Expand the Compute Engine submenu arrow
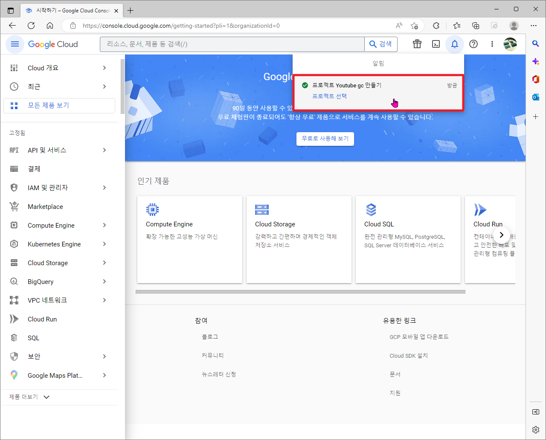 [105, 225]
